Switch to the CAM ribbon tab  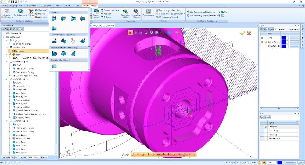click(x=77, y=6)
